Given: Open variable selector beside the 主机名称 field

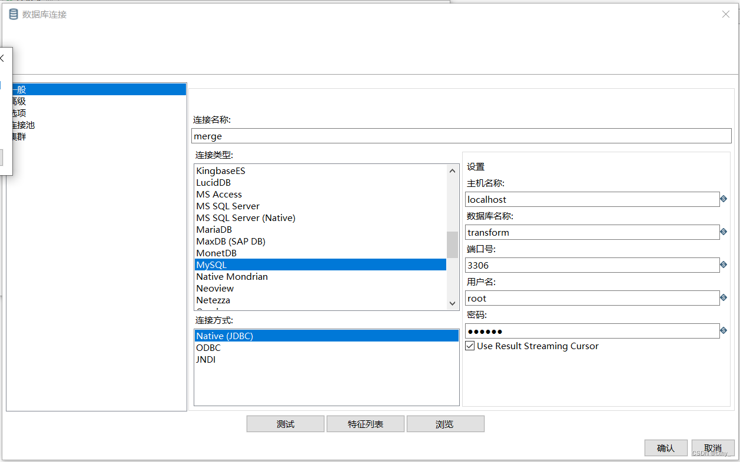Looking at the screenshot, I should pos(724,199).
